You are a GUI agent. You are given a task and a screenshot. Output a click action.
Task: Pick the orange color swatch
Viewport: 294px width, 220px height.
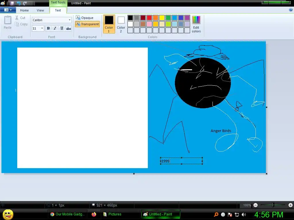[156, 18]
